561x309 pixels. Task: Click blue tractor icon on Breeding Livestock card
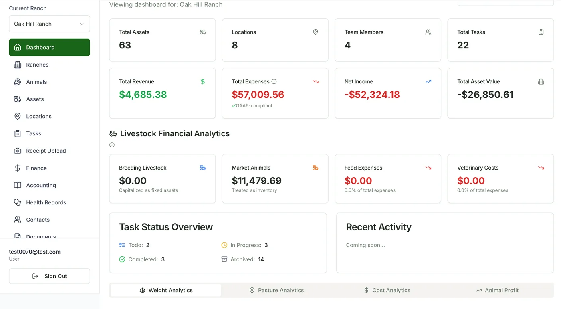pyautogui.click(x=203, y=168)
